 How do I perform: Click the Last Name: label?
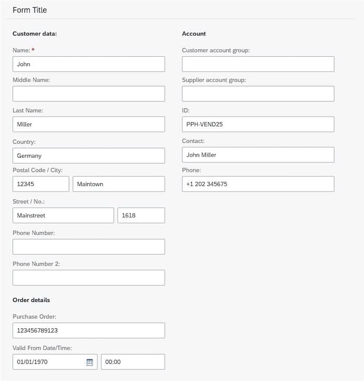point(28,110)
